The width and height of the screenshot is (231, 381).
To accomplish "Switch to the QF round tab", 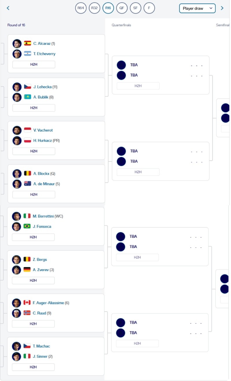I will pyautogui.click(x=122, y=8).
